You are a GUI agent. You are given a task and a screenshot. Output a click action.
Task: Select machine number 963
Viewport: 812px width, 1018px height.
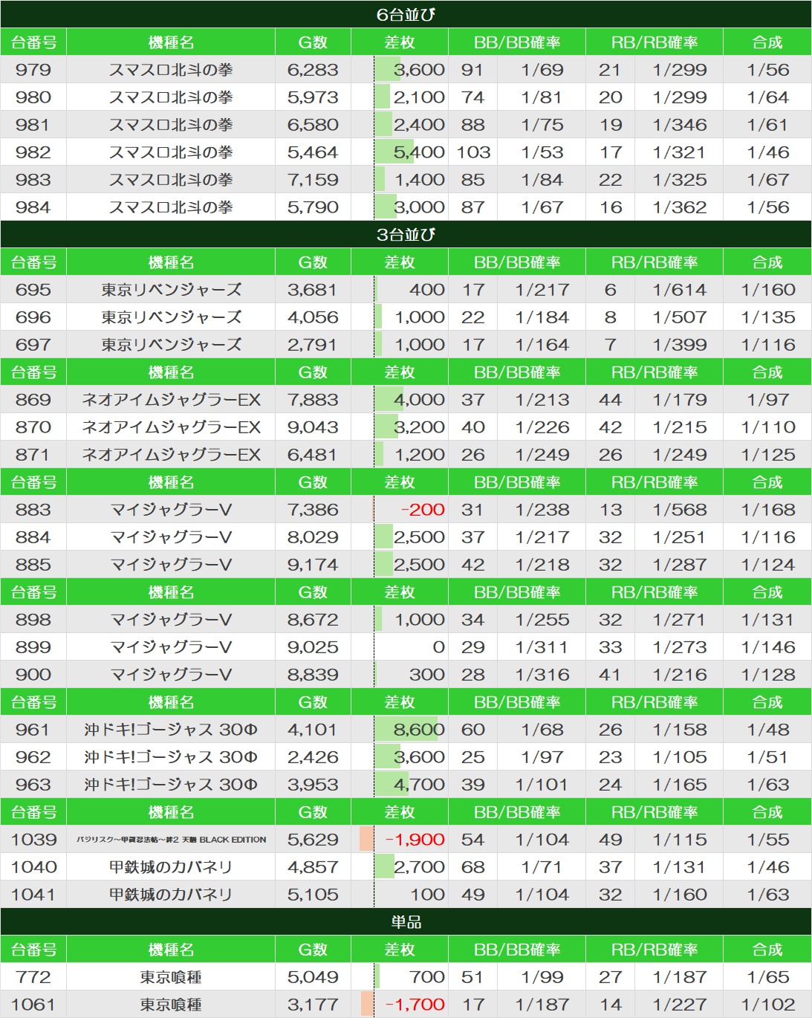pyautogui.click(x=33, y=785)
